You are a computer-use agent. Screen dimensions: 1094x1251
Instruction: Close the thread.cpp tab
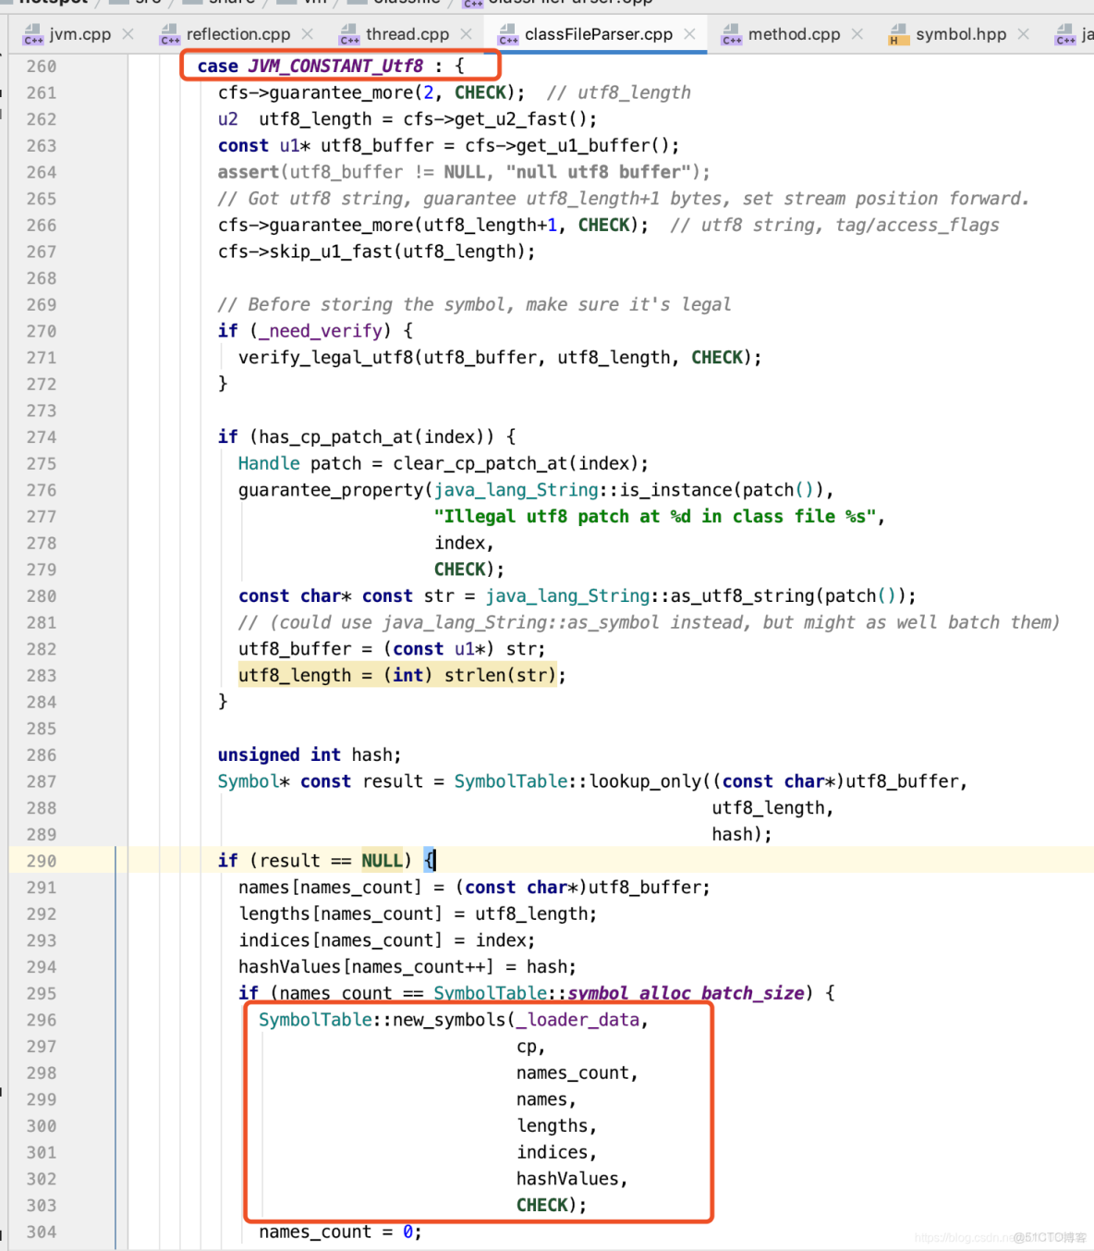[x=466, y=33]
